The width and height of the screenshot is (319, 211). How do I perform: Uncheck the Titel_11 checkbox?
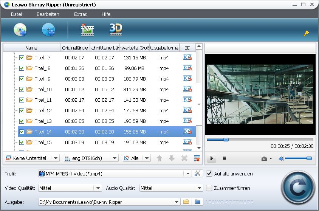pyautogui.click(x=22, y=100)
